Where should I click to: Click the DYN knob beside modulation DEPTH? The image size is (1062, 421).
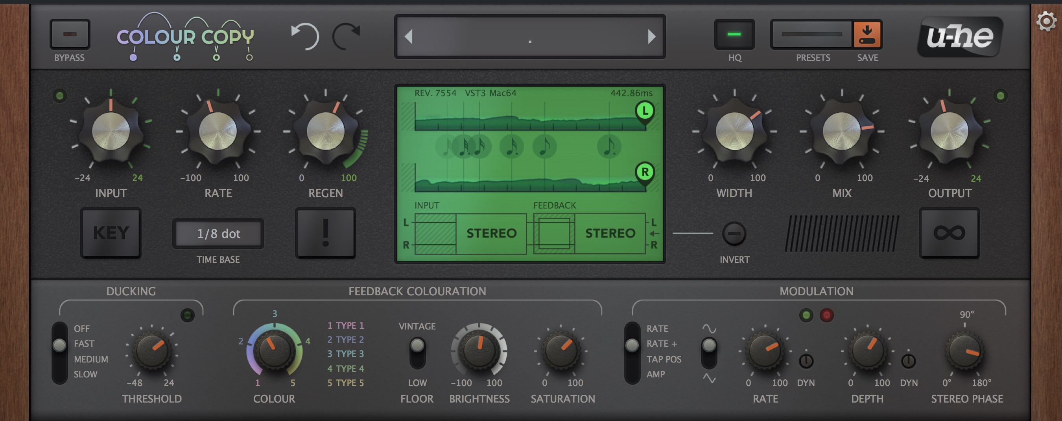(x=908, y=361)
